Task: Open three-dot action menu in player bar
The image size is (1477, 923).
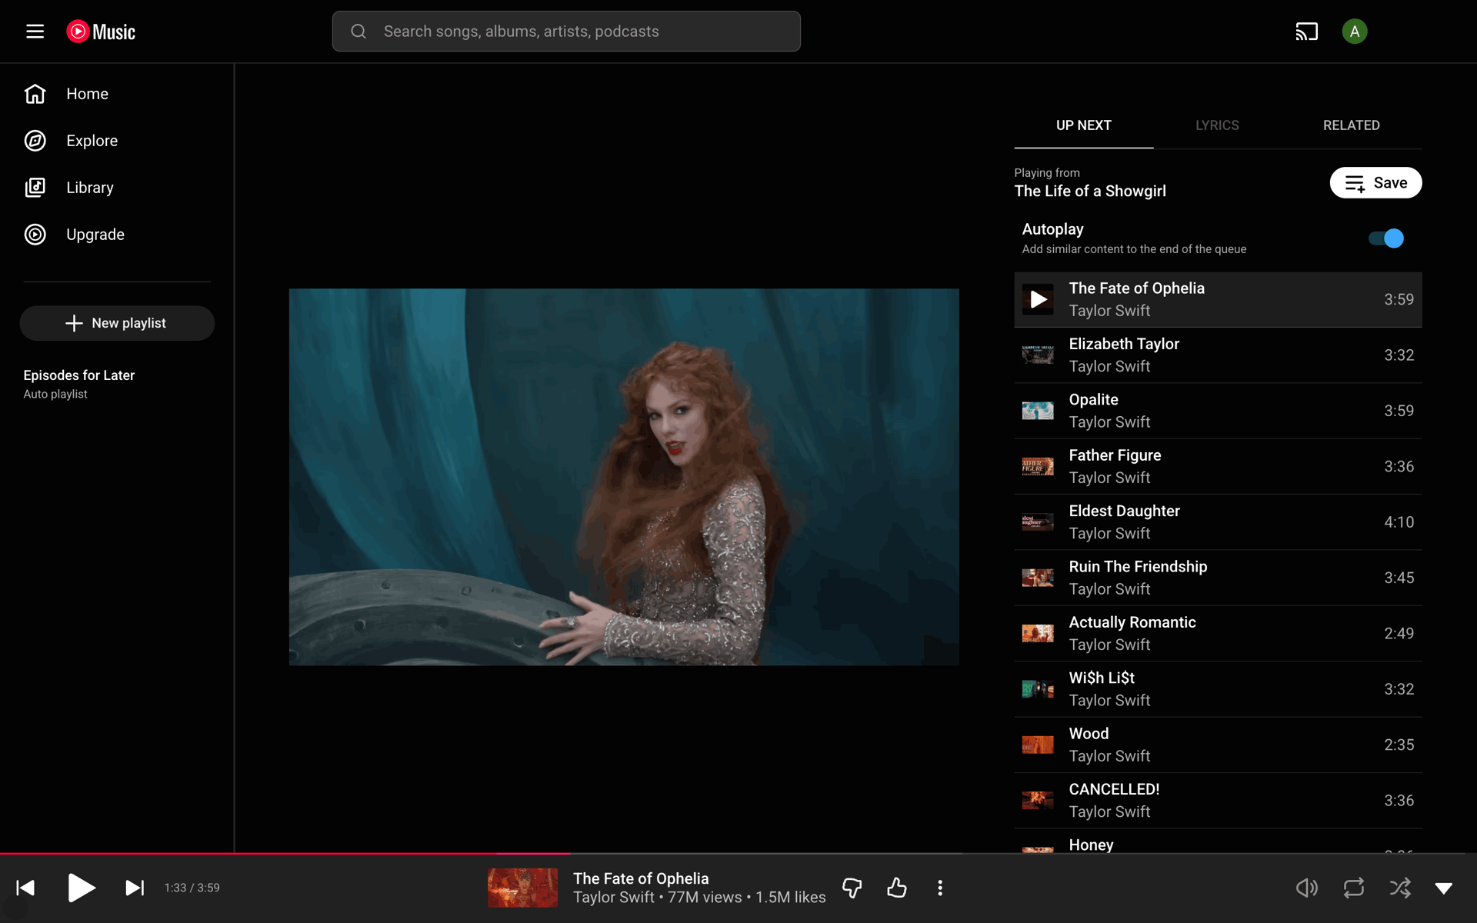Action: coord(940,888)
